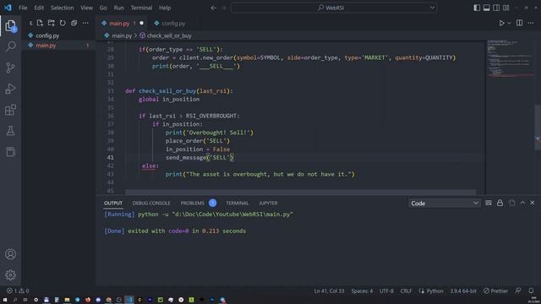Viewport: 541px width, 304px height.
Task: Open the View menu
Action: 86,8
